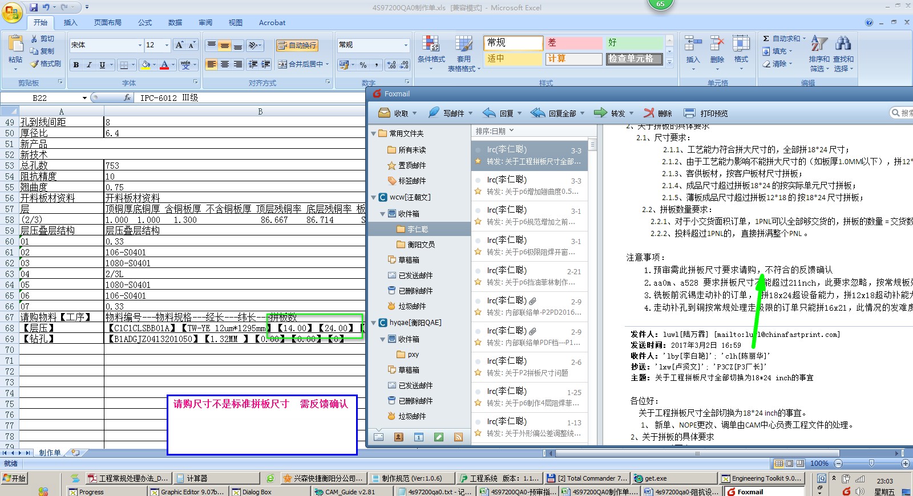Toggle Wrap Text (自动换行)
Screen dimensions: 913x496
point(297,45)
